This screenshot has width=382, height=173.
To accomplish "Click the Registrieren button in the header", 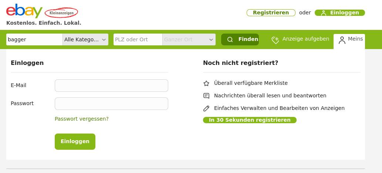I will 271,13.
